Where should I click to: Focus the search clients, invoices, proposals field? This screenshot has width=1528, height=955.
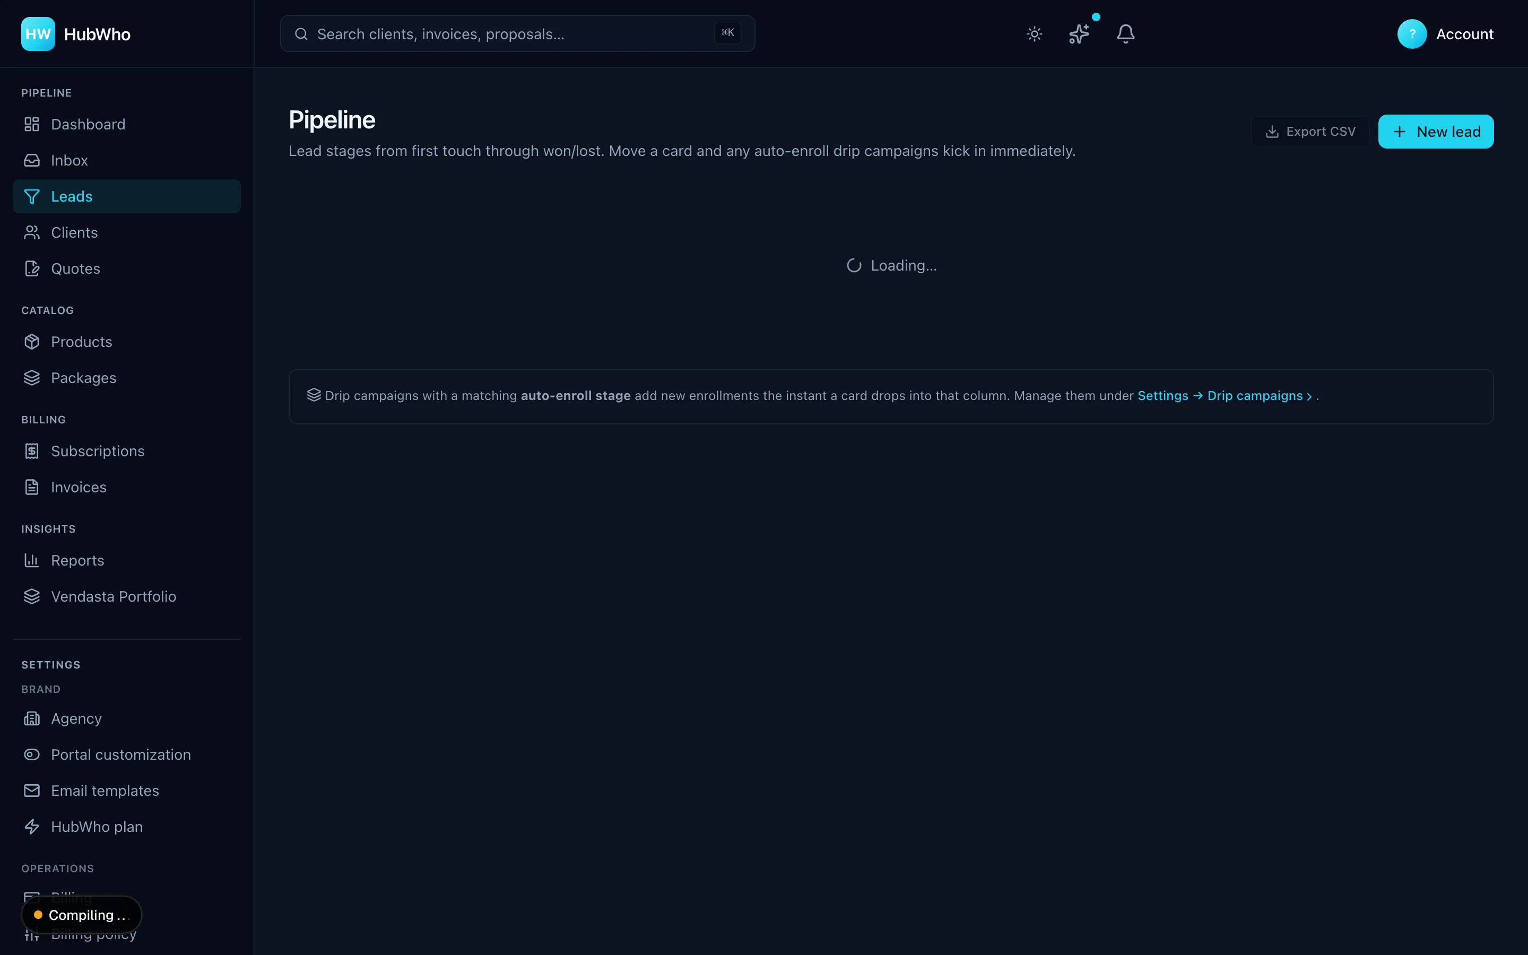tap(517, 33)
